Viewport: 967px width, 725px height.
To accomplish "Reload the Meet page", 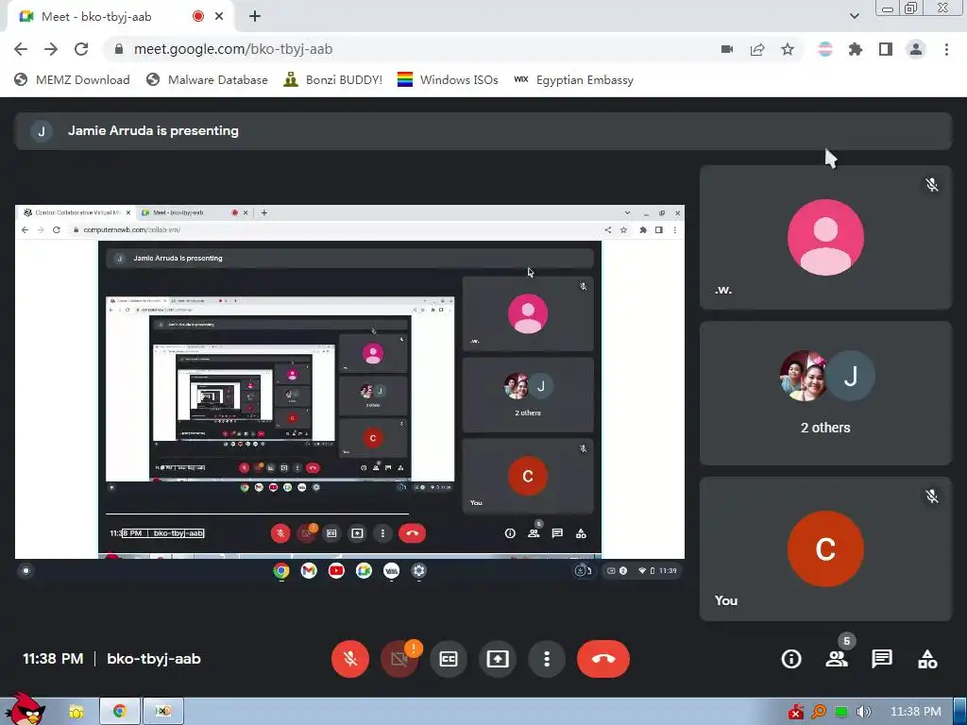I will click(x=81, y=49).
